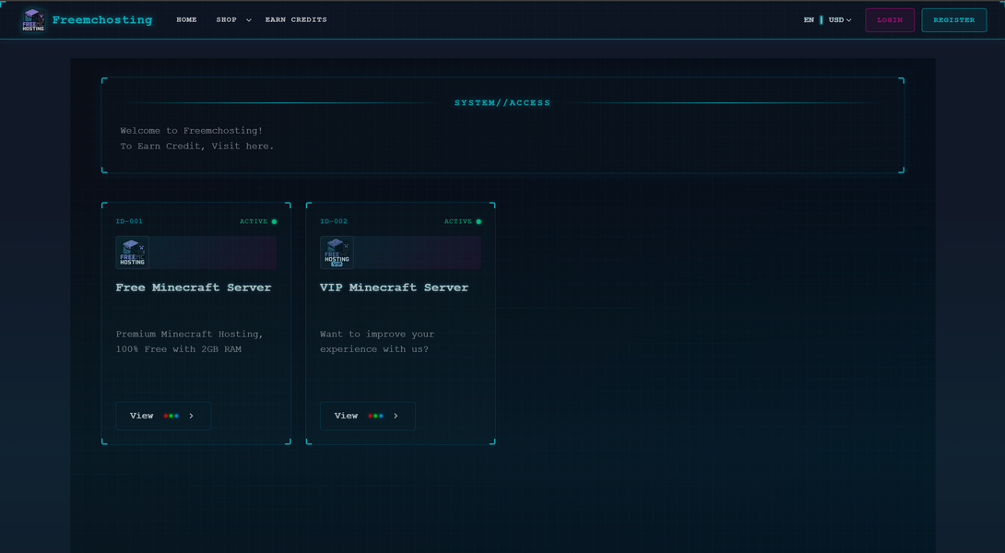Click 'To Earn Credit, Visit here.' text
The image size is (1005, 553).
tap(197, 147)
